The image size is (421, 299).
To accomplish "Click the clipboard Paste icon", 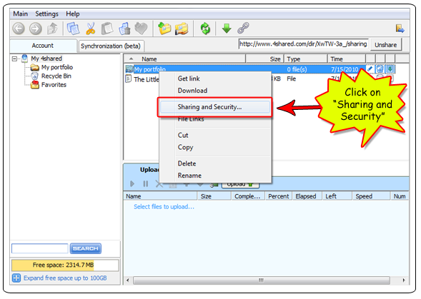I will tap(107, 29).
